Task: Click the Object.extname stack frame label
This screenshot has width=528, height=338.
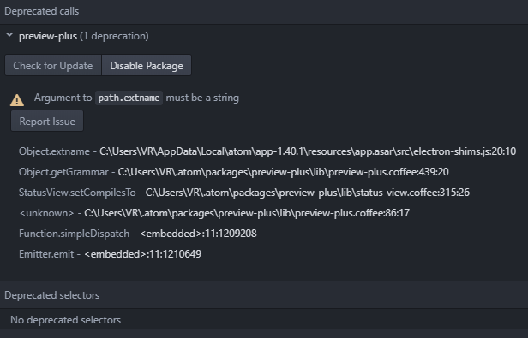Action: 54,151
